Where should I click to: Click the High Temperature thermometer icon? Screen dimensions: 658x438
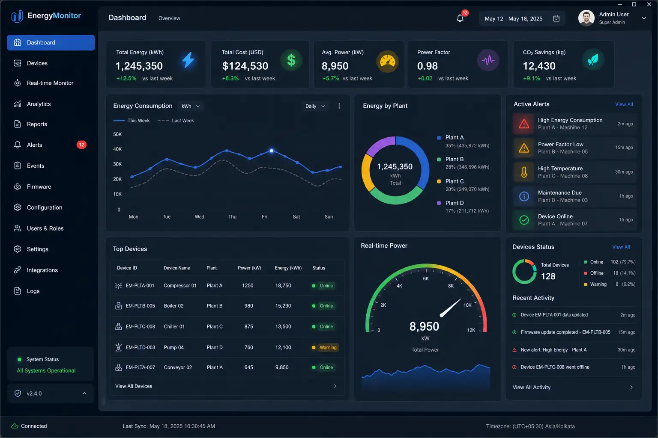click(524, 172)
